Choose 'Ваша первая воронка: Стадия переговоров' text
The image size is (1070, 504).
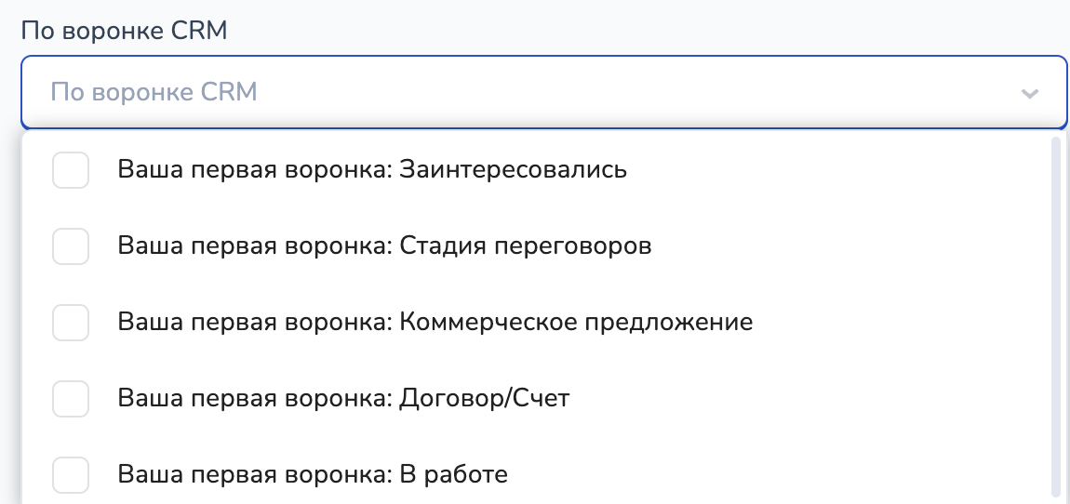384,246
